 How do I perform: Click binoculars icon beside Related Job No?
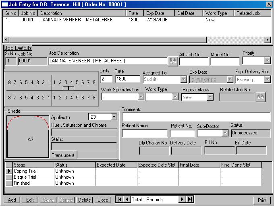click(261, 97)
